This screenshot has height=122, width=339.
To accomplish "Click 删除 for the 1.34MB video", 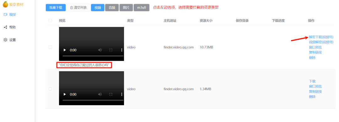I will tap(312, 97).
